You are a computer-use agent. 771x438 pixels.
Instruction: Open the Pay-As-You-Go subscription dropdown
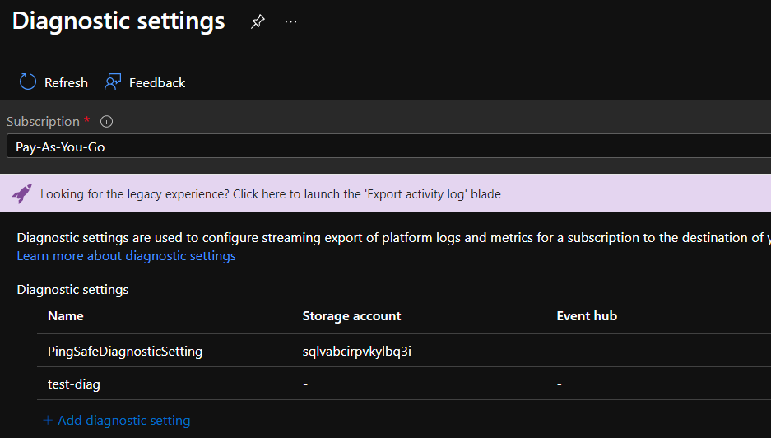pyautogui.click(x=385, y=147)
